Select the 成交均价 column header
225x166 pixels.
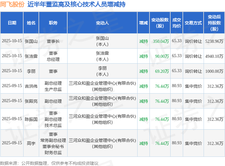click(x=177, y=23)
